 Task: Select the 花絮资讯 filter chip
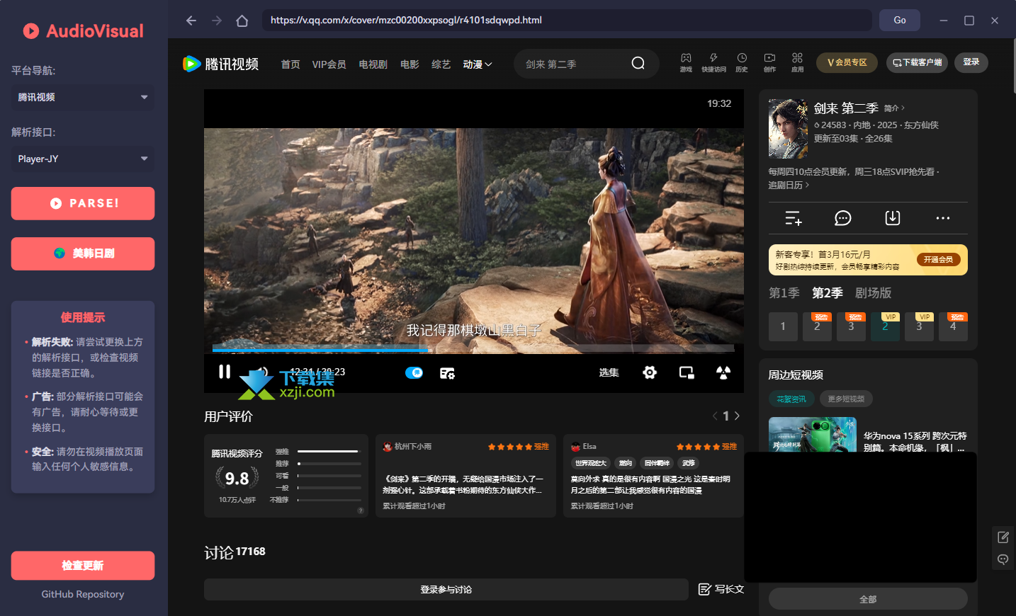[791, 399]
